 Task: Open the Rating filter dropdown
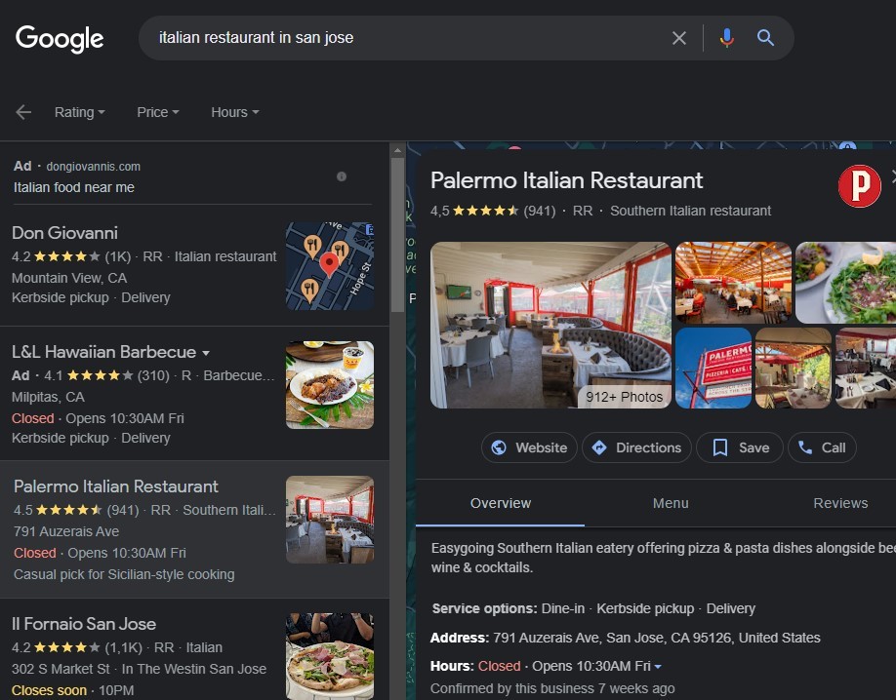click(79, 112)
